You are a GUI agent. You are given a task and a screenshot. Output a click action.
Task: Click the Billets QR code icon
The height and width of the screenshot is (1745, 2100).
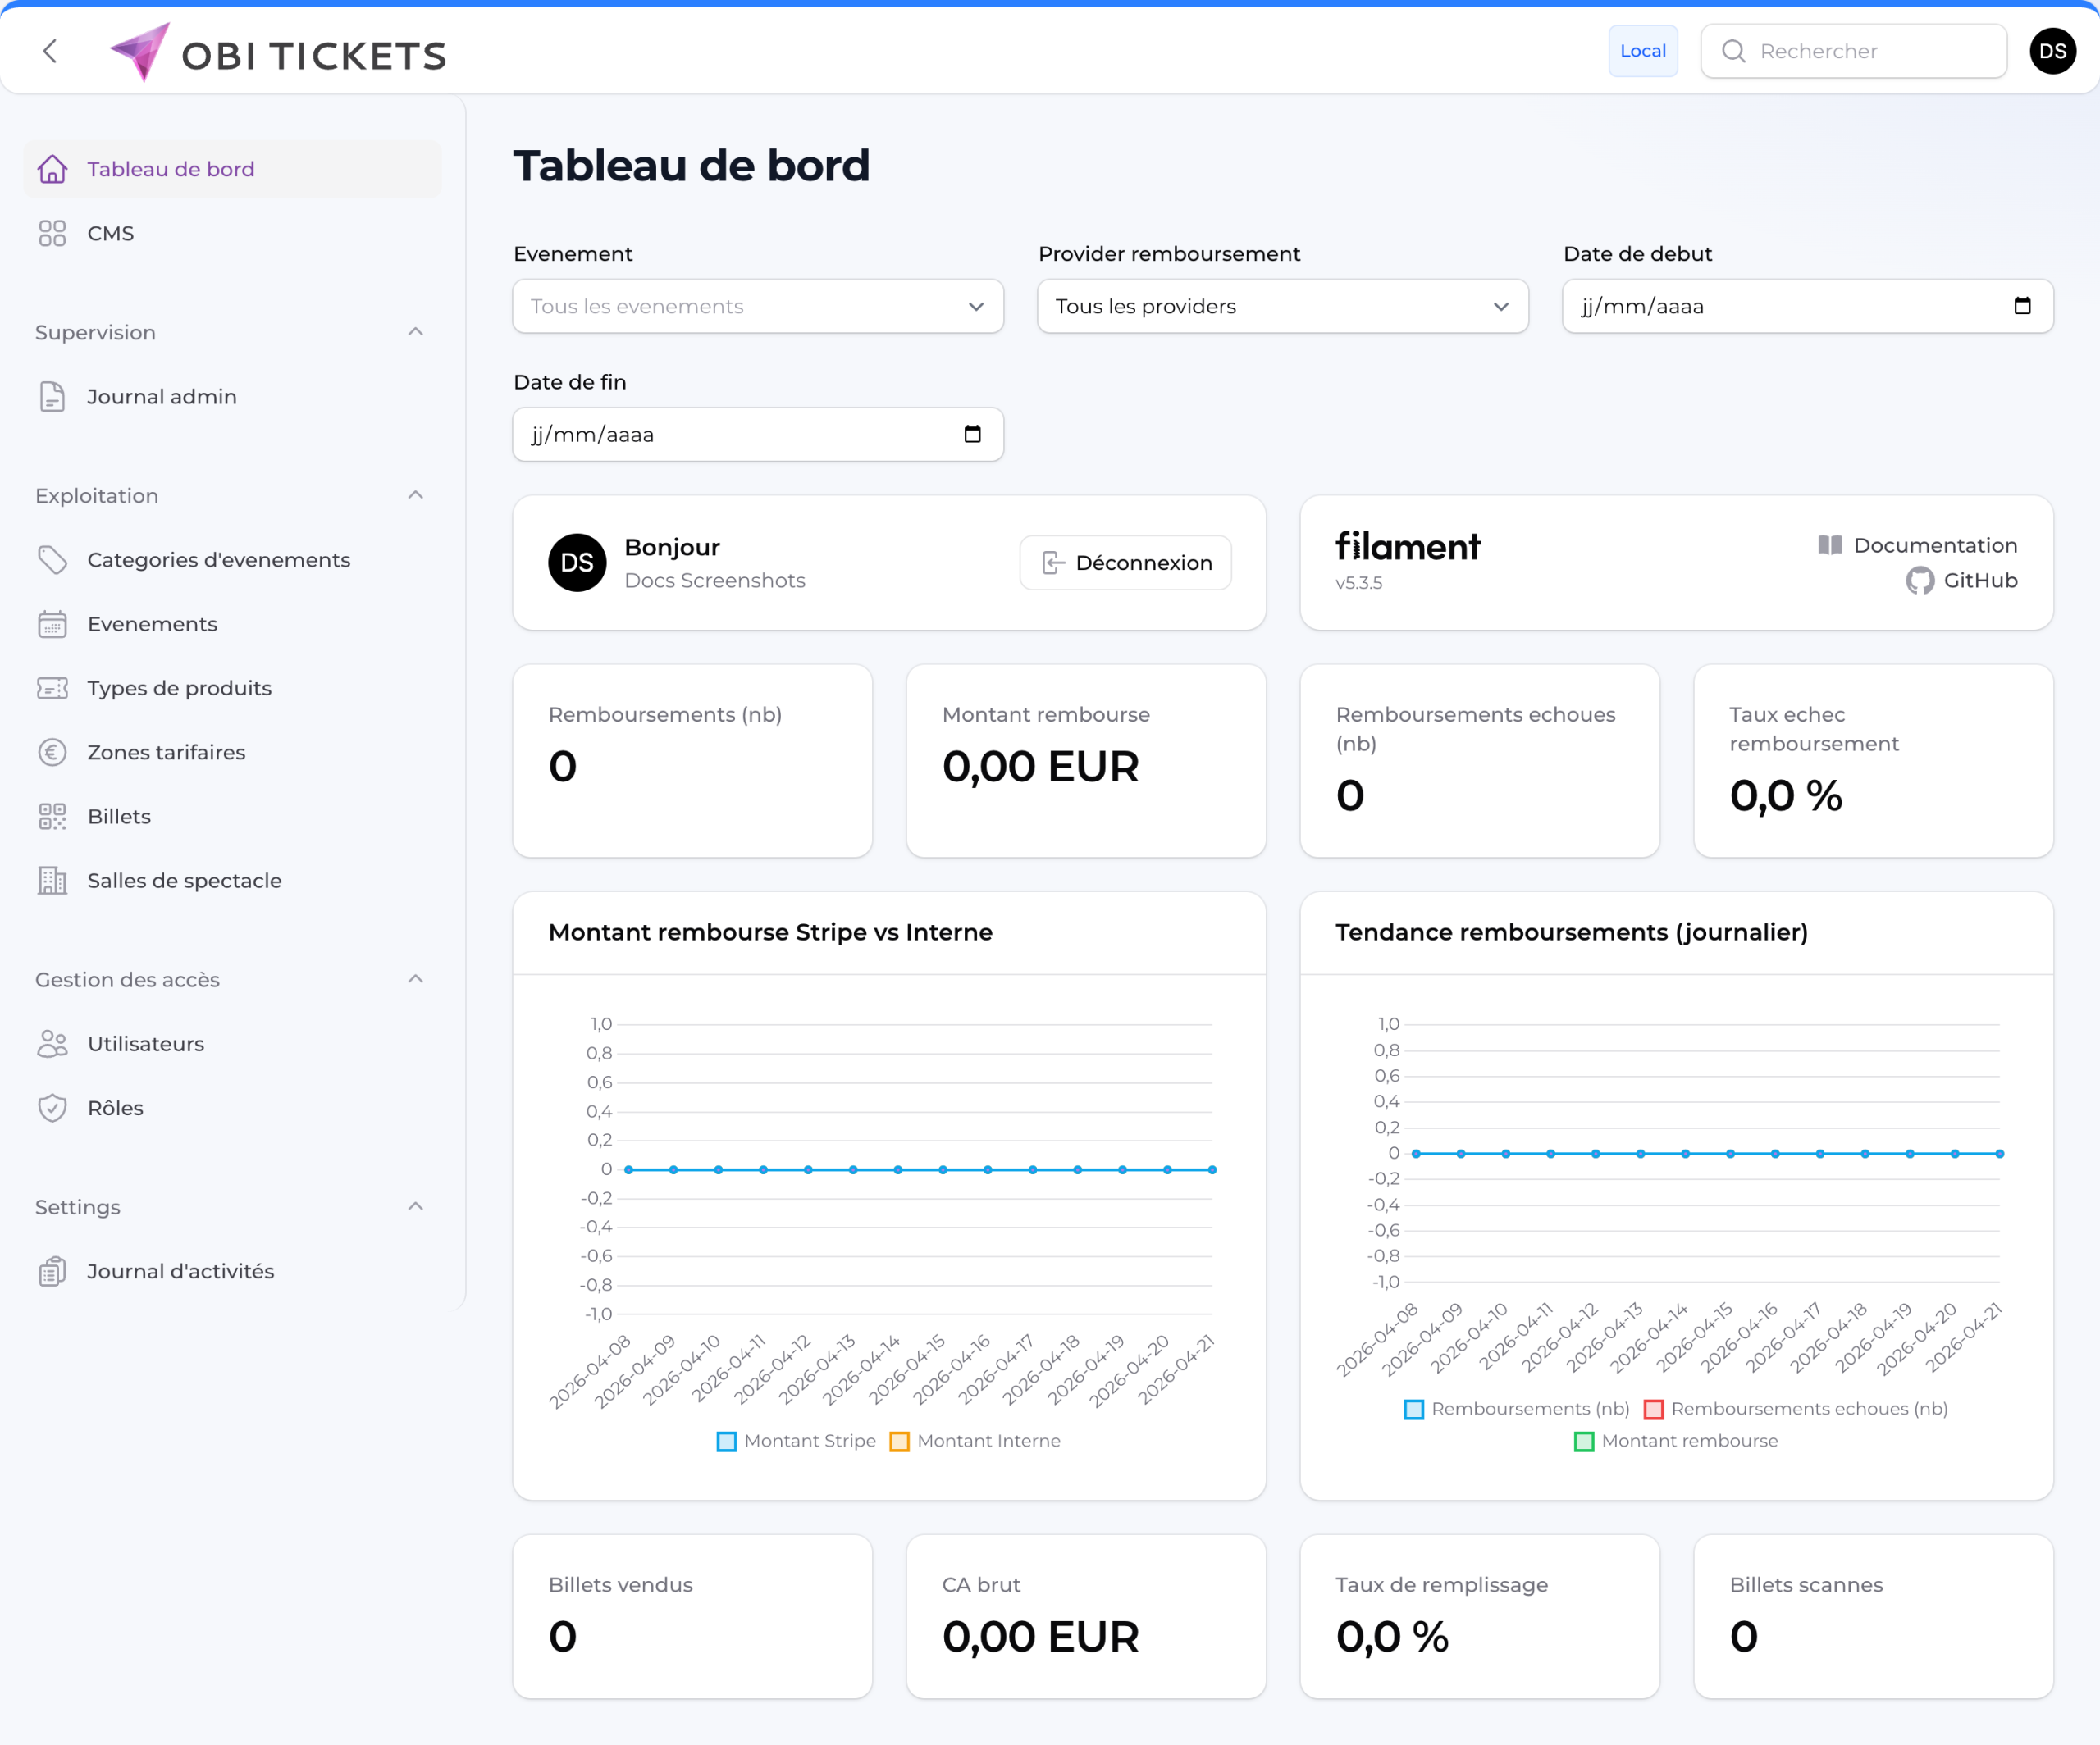click(52, 816)
